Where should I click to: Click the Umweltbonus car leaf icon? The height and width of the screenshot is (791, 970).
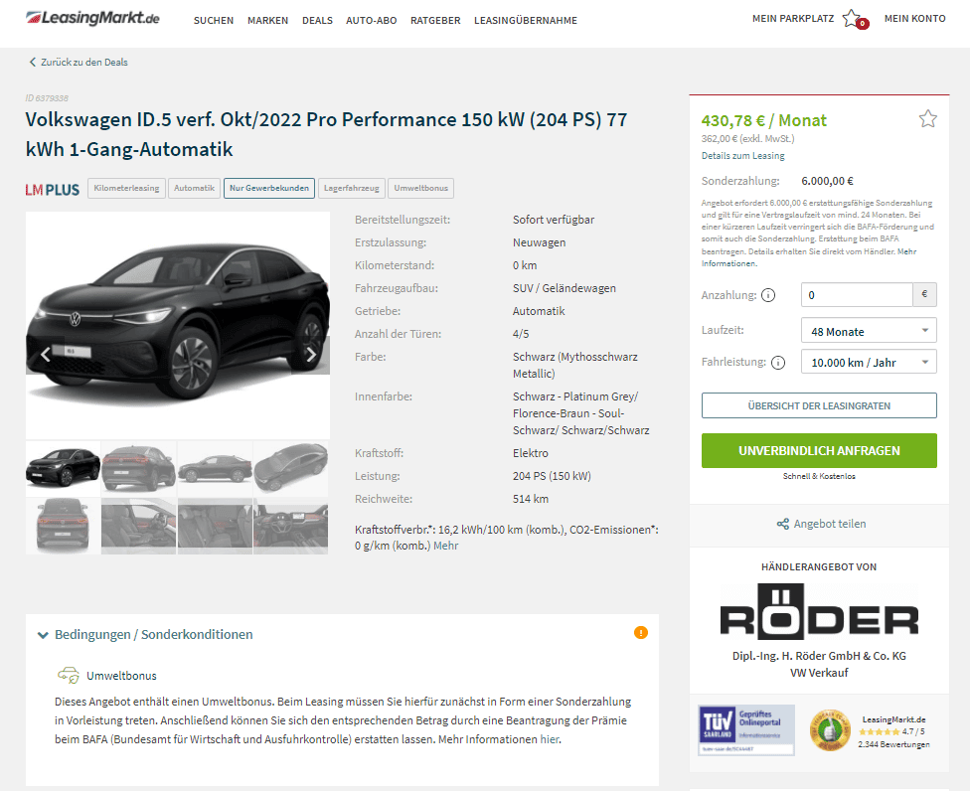[69, 675]
